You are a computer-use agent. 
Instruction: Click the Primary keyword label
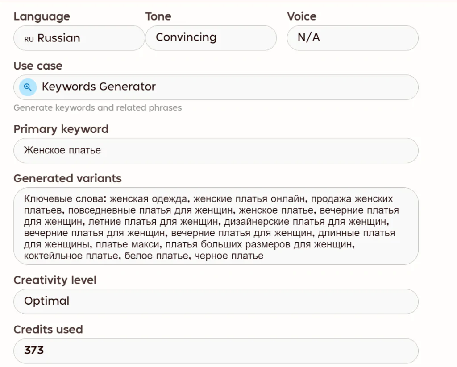61,129
